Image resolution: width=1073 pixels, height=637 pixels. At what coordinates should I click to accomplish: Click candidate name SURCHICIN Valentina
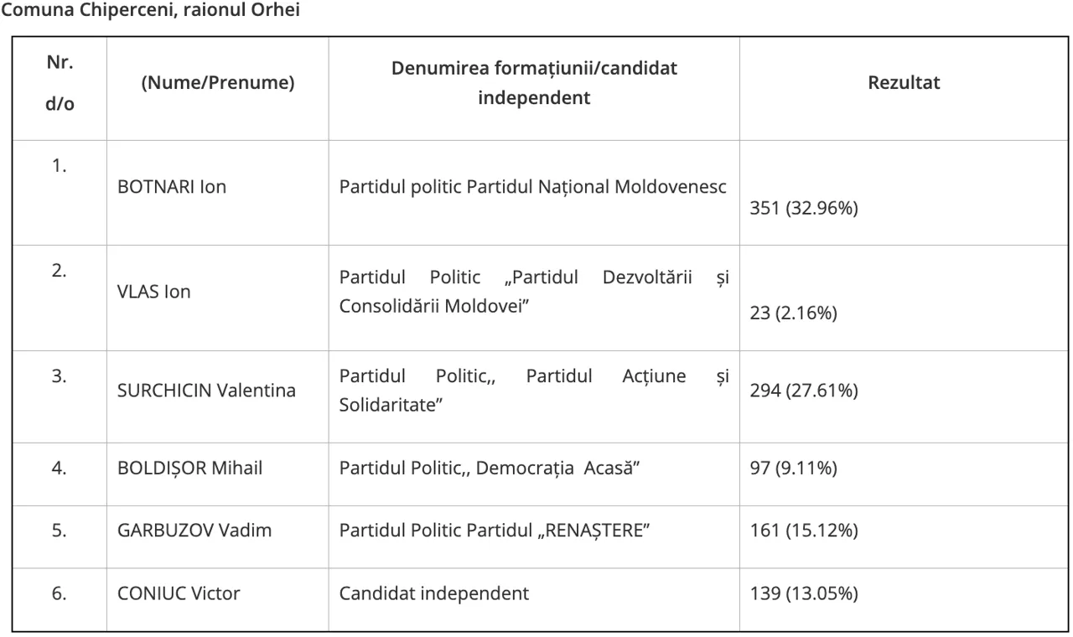click(x=206, y=391)
